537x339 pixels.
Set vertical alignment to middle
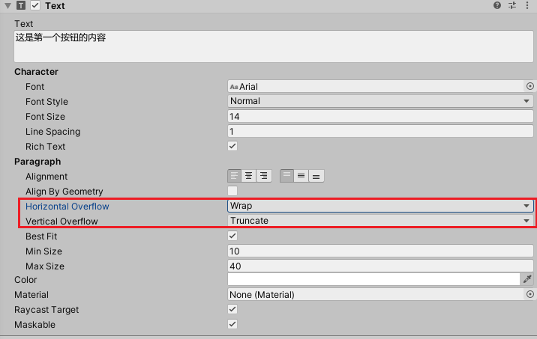click(301, 176)
